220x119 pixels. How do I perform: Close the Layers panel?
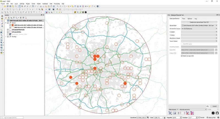(x=43, y=15)
